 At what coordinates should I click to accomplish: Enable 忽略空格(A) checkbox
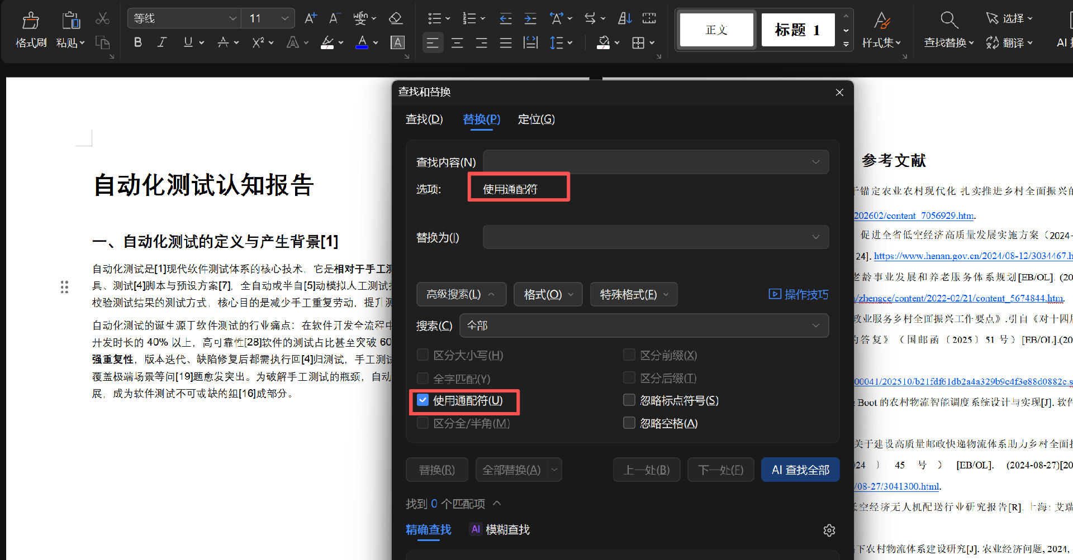pyautogui.click(x=629, y=423)
